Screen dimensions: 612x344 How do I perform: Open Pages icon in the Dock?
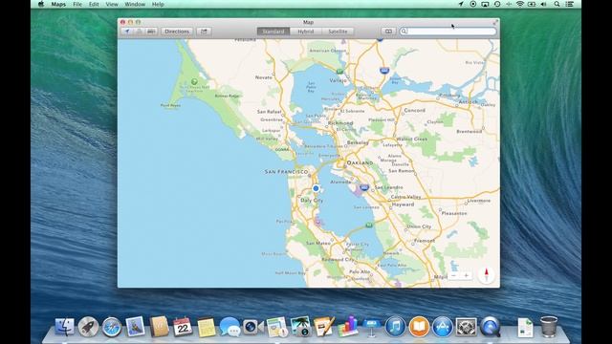point(324,327)
